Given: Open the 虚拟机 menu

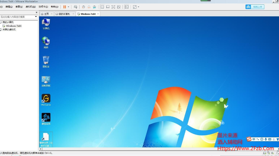Looking at the screenshot, I should pyautogui.click(x=30, y=7).
